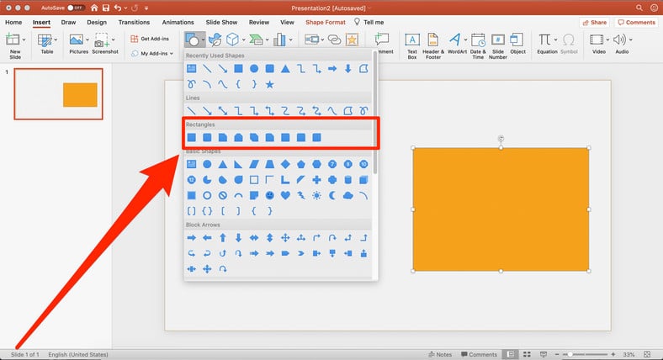Click the Share button

pyautogui.click(x=595, y=22)
